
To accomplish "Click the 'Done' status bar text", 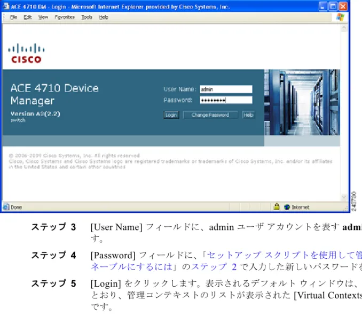I will point(17,207).
